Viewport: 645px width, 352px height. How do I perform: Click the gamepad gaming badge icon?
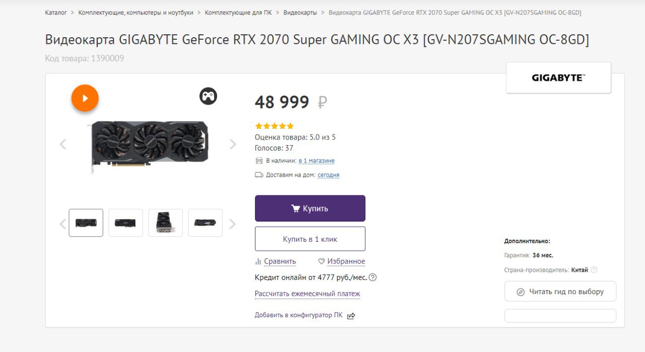coord(208,96)
